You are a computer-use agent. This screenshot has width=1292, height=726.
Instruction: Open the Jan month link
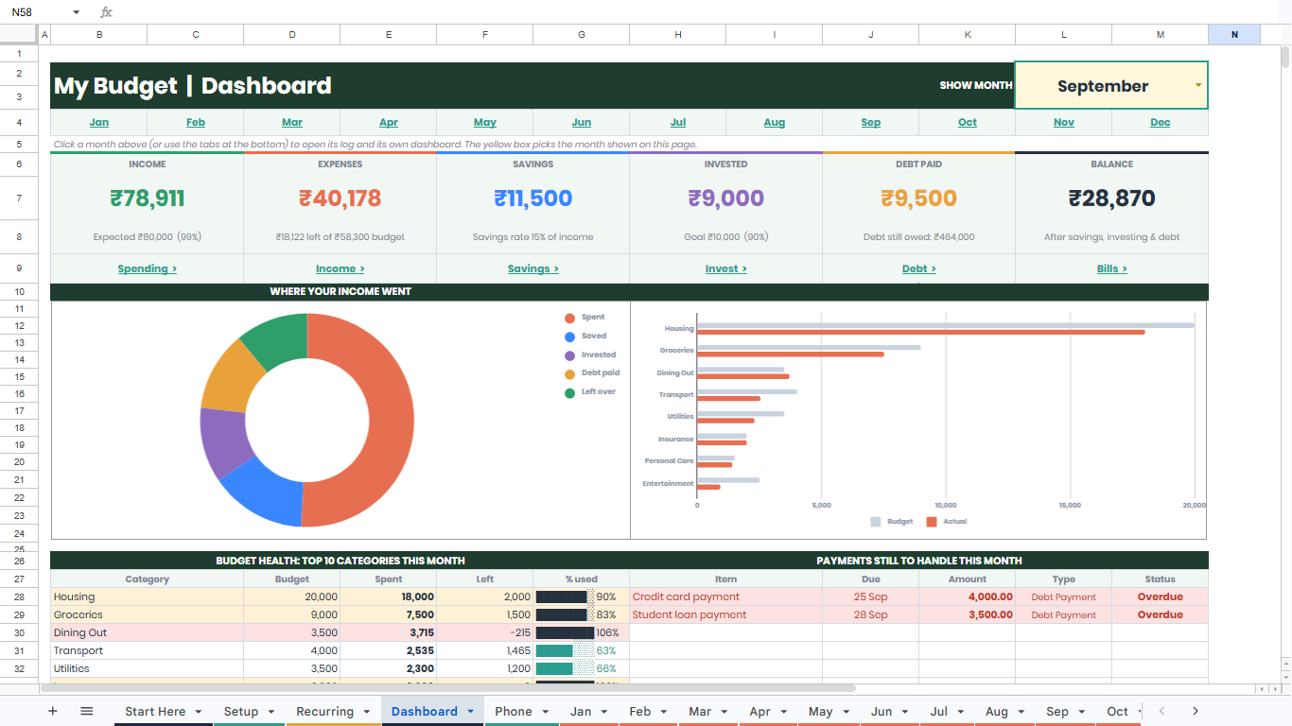coord(99,122)
